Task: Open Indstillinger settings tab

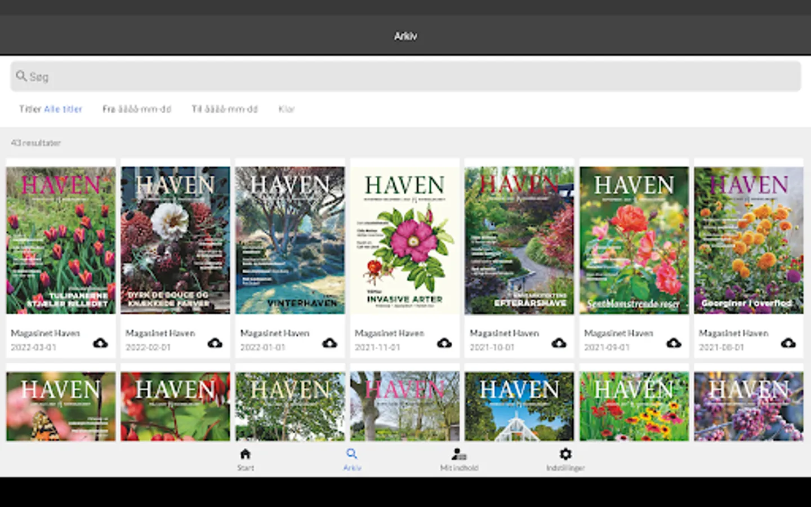Action: point(565,459)
